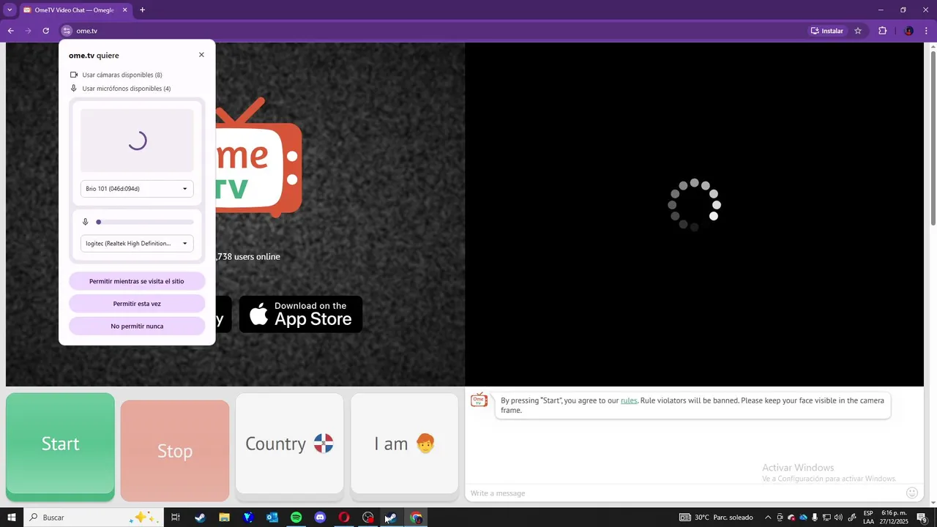This screenshot has height=527, width=937.
Task: Click 'Permitir mientras se visita el sitio'
Action: [137, 281]
